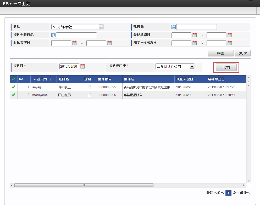Toggle the select-all checkmark in table header
260x208 pixels.
point(14,79)
